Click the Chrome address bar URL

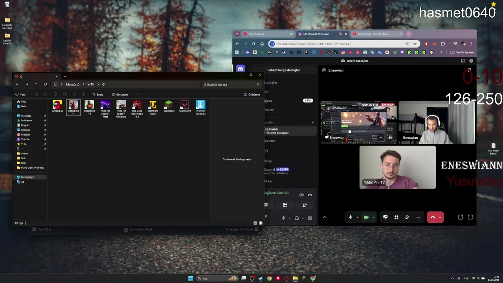pos(313,44)
